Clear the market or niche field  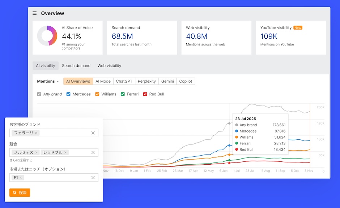(x=93, y=177)
